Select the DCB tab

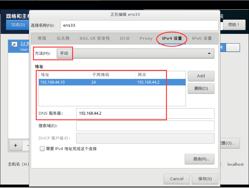tap(125, 39)
